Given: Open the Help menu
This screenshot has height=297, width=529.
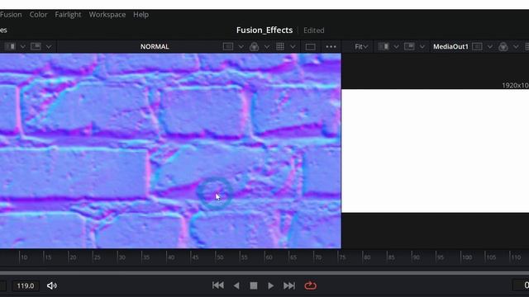Looking at the screenshot, I should (141, 15).
